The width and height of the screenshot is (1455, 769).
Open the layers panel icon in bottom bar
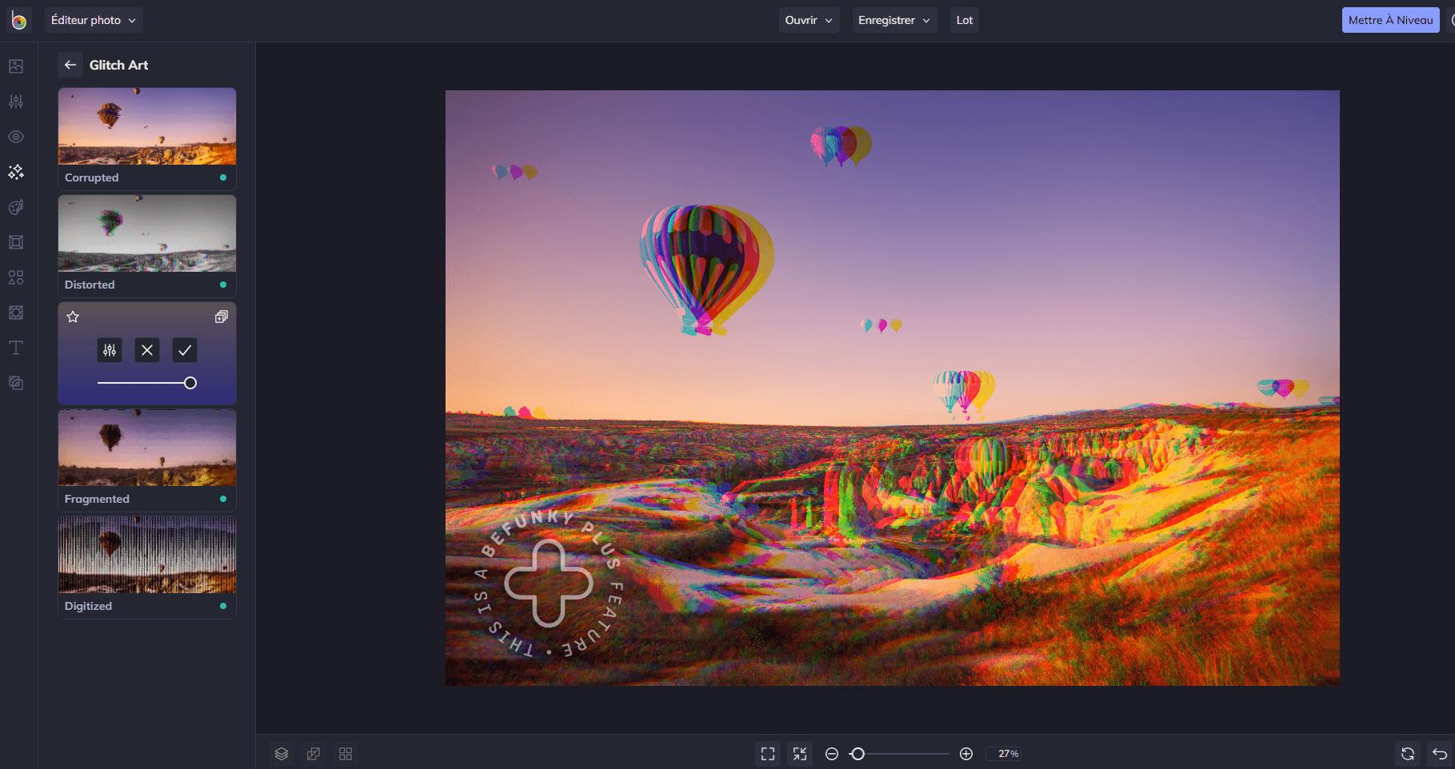tap(282, 754)
